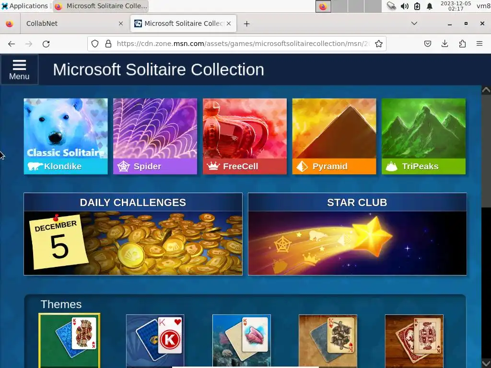Switch to the first workspace with Firefox
The image size is (491, 368).
click(x=323, y=6)
